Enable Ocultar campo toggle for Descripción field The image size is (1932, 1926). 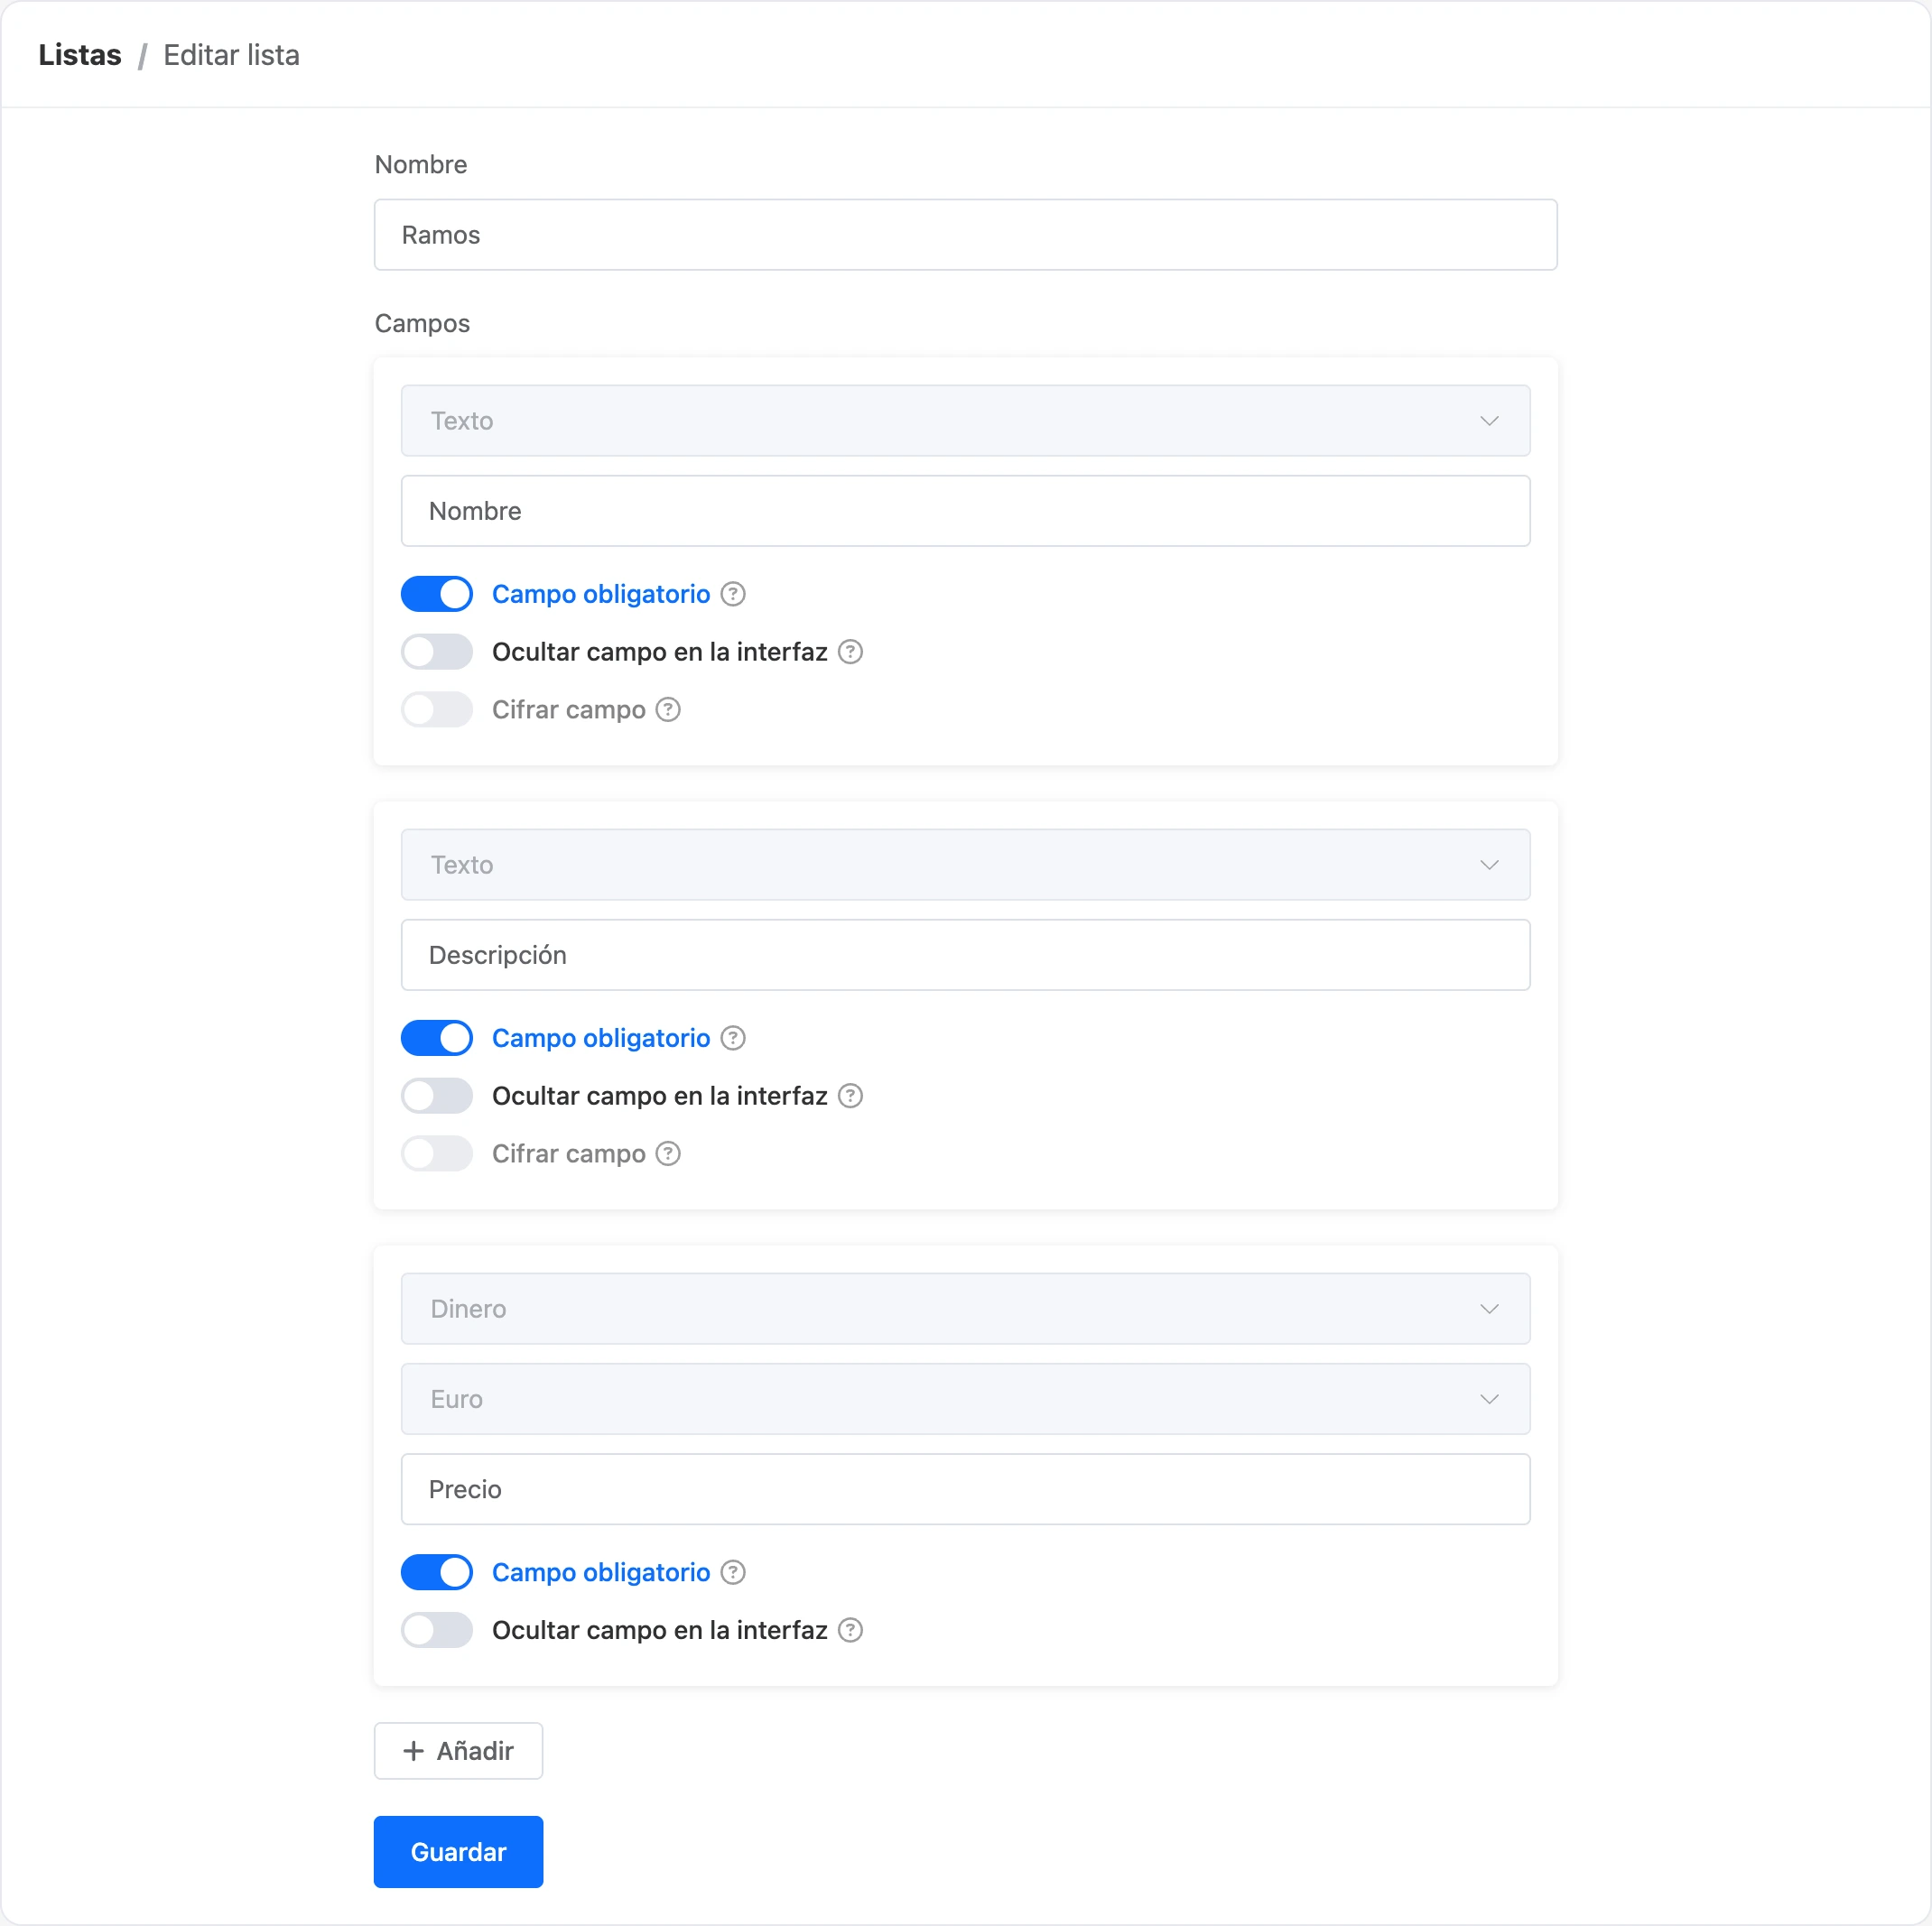click(437, 1096)
